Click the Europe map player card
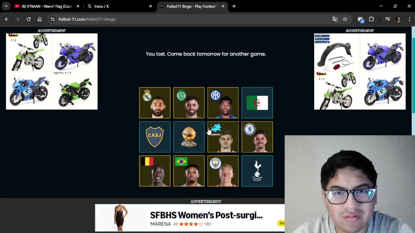The height and width of the screenshot is (233, 415). 223,137
